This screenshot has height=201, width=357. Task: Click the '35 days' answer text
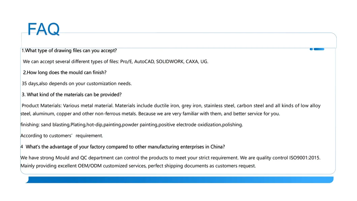pos(77,84)
